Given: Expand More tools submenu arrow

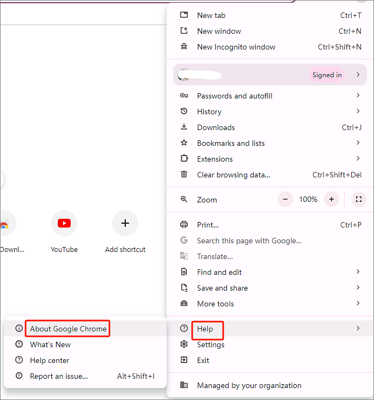Looking at the screenshot, I should 358,303.
